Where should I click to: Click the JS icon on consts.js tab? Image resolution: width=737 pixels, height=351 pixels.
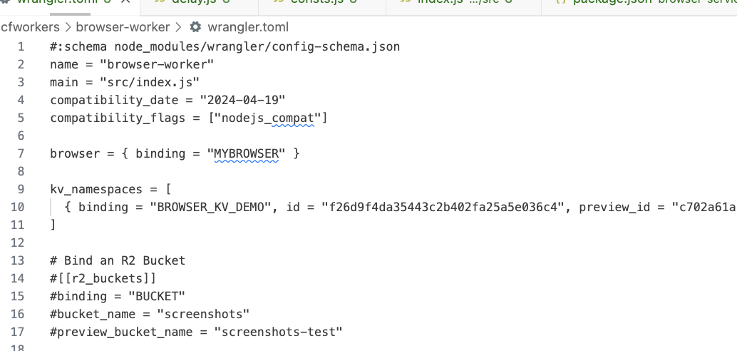tap(279, 2)
